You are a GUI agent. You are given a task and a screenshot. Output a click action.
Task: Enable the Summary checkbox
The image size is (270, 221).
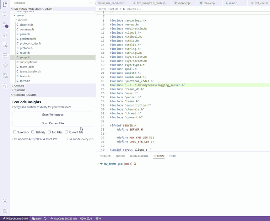pos(15,132)
